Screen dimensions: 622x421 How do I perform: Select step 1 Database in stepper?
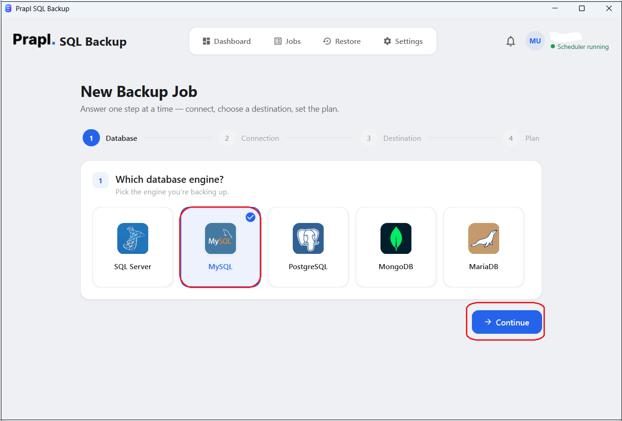[110, 138]
